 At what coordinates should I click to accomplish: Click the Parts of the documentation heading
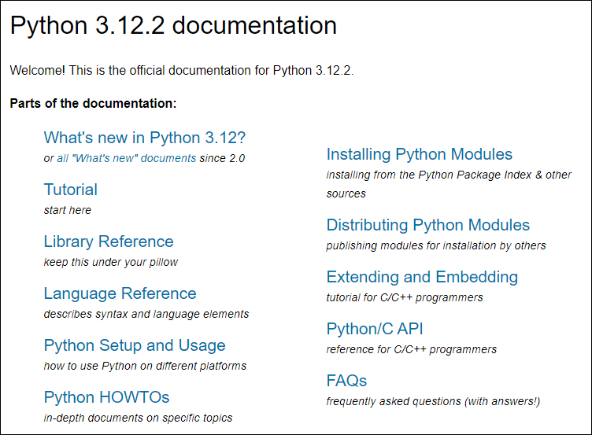pyautogui.click(x=93, y=103)
